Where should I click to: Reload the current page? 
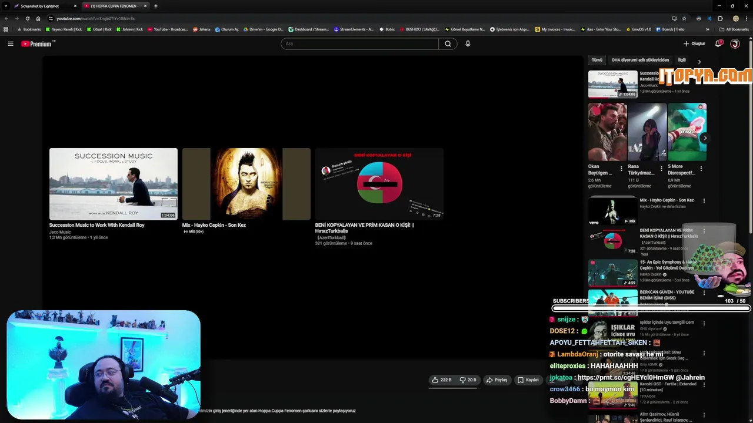pos(27,18)
